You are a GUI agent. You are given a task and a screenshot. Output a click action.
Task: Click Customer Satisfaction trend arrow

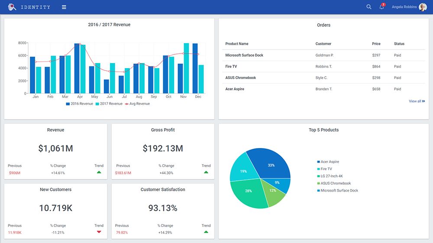point(206,232)
